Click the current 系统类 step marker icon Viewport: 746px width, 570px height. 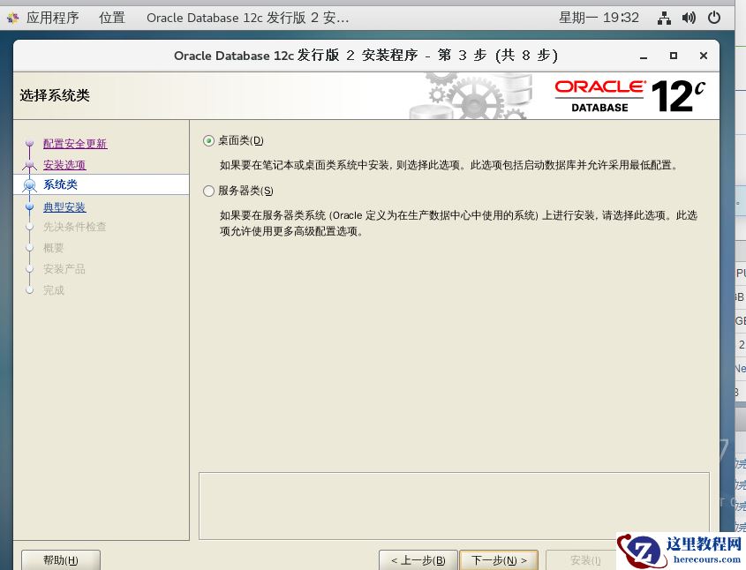29,185
